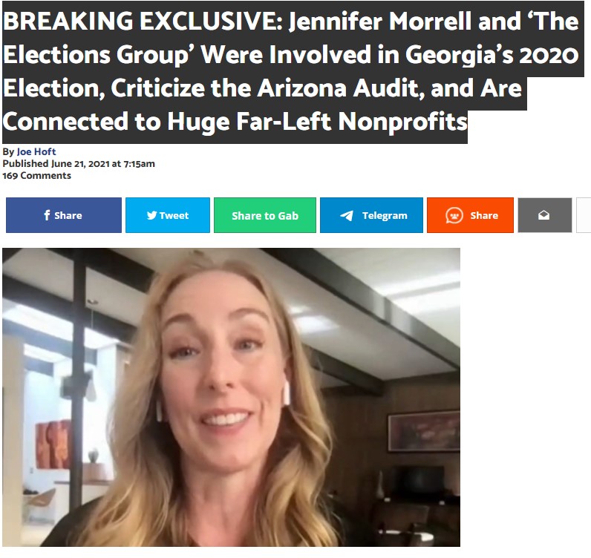
Task: Click the email envelope icon
Action: pyautogui.click(x=543, y=215)
